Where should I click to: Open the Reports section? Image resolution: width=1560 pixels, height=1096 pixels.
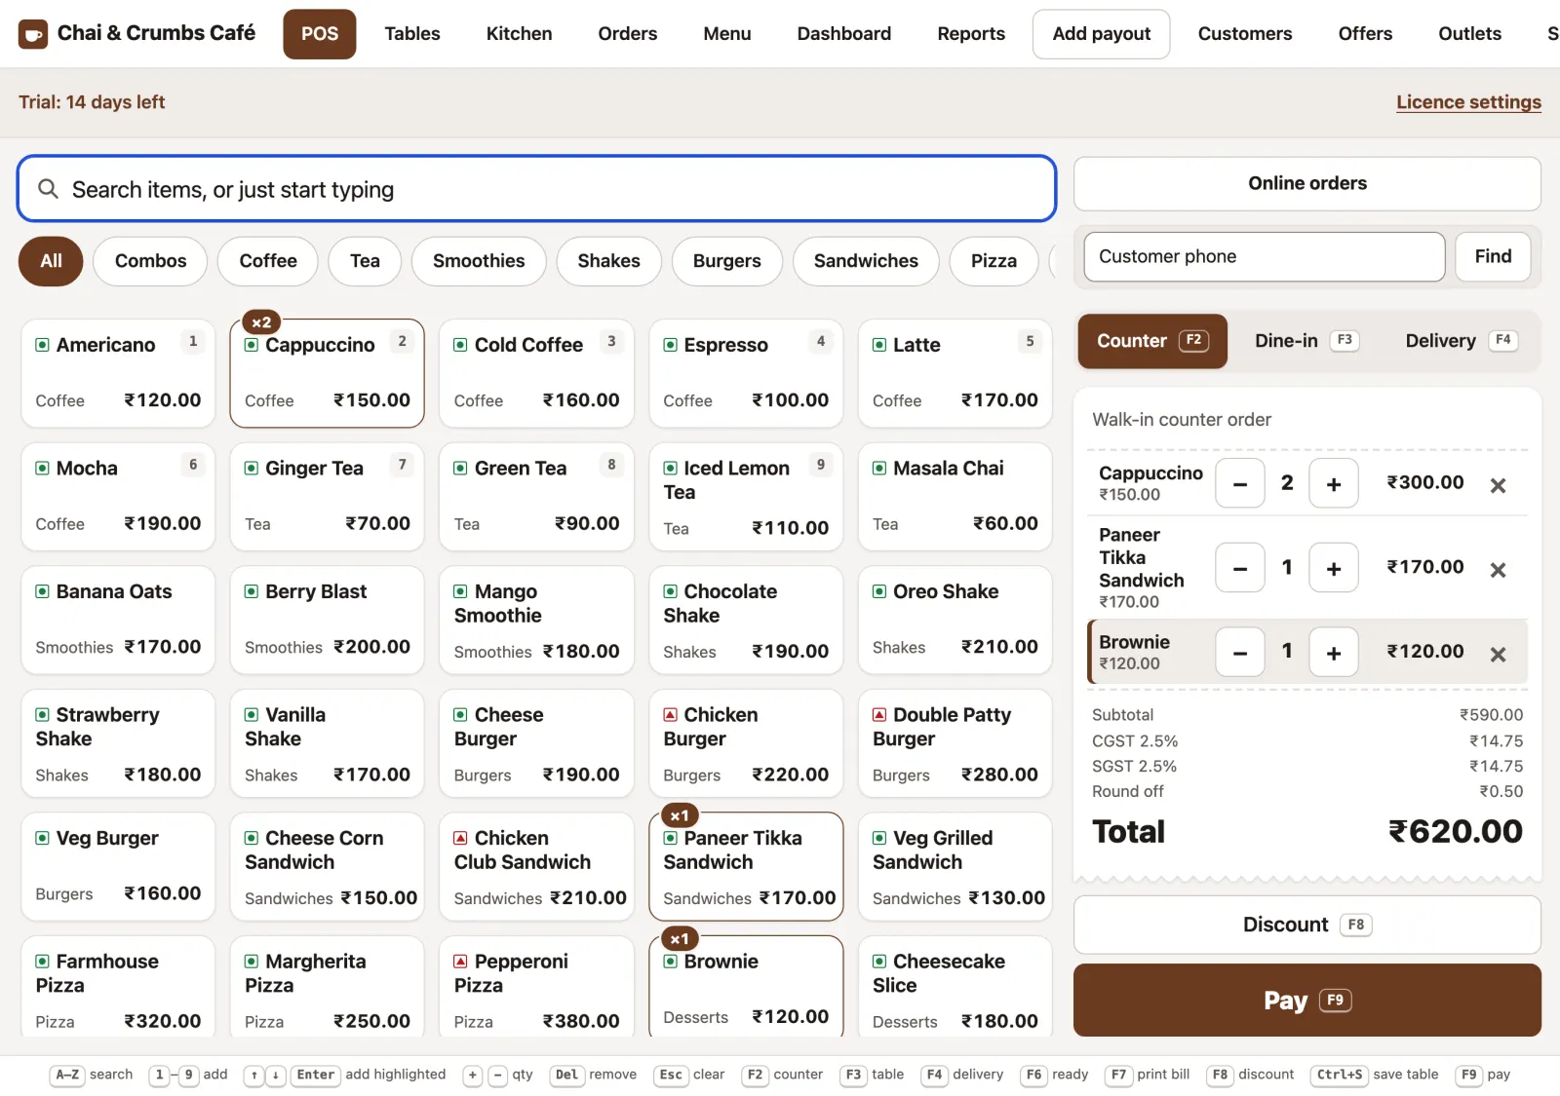(x=971, y=34)
